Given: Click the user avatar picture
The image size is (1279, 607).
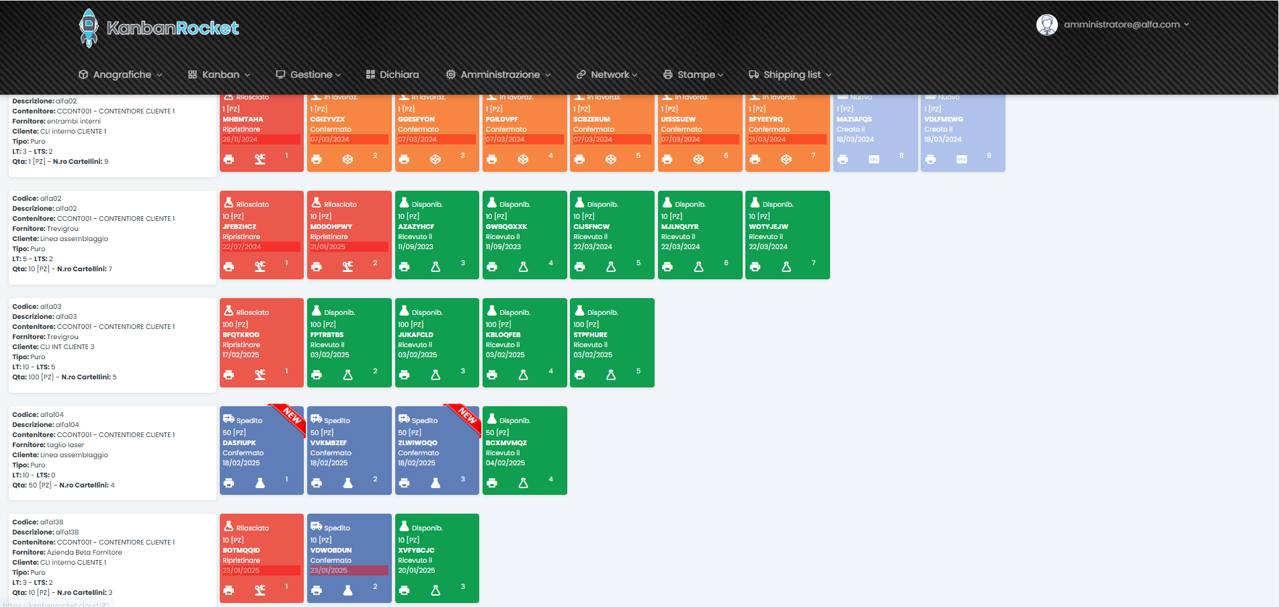Looking at the screenshot, I should tap(1046, 25).
